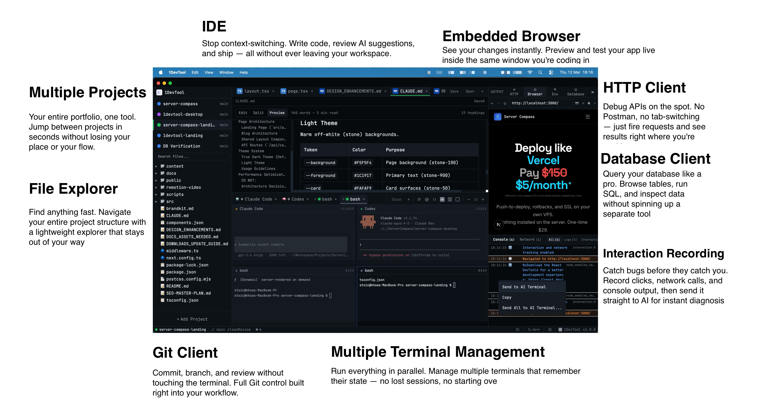
Task: Click the browser back navigation arrow
Action: click(x=492, y=103)
